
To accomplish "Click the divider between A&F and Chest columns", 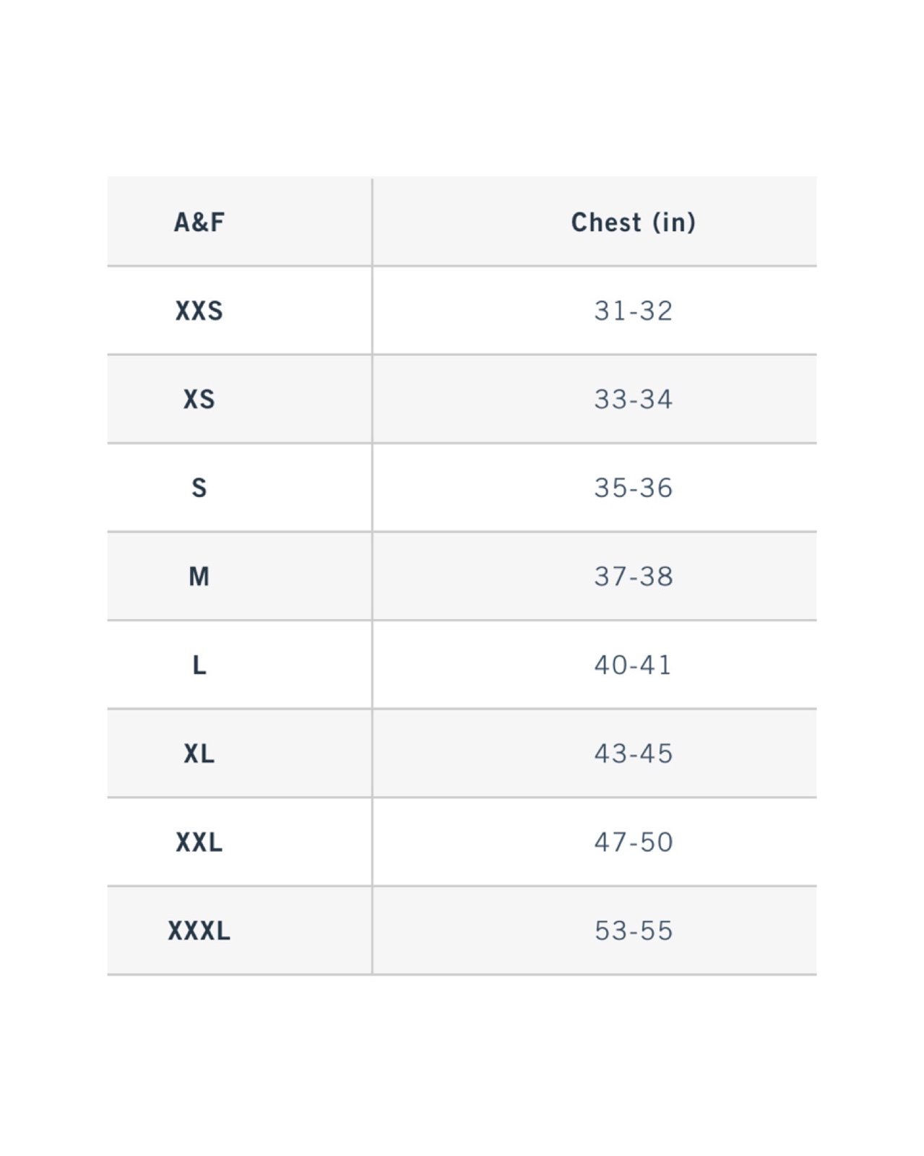I will pos(372,576).
